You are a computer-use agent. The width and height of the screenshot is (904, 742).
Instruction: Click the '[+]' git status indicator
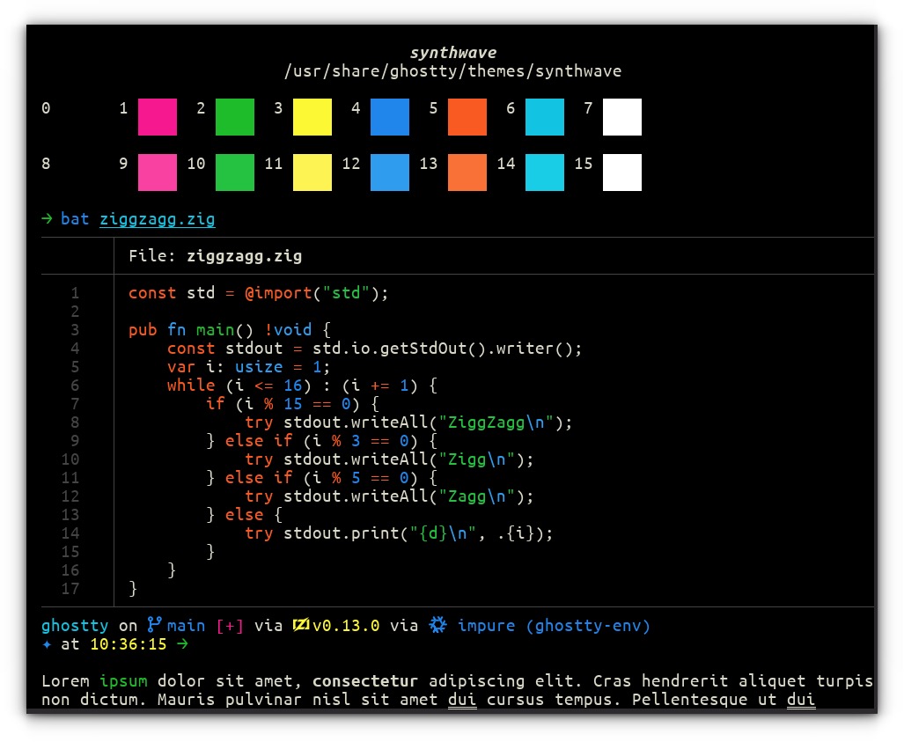pos(230,626)
